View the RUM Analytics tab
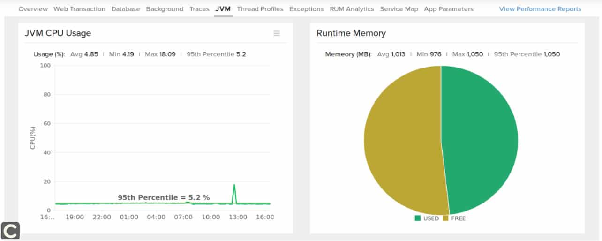The height and width of the screenshot is (241, 602). (x=352, y=9)
